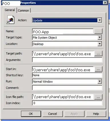
Task: Select the Icon index field
Action: tap(67, 103)
